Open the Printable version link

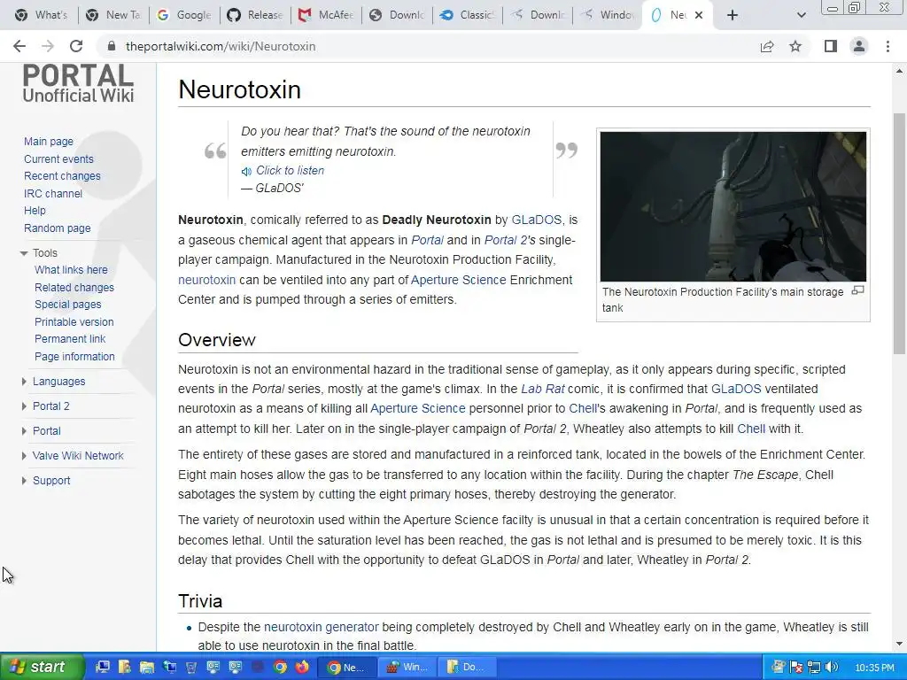click(74, 322)
